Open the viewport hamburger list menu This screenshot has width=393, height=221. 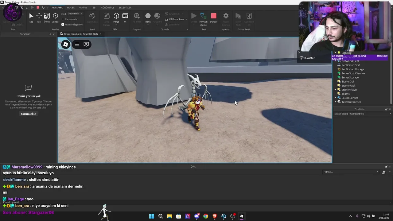pos(77,45)
